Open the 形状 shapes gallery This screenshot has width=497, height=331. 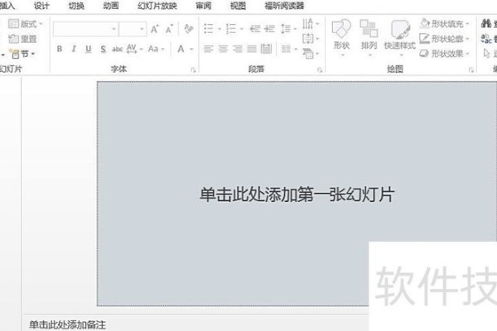pyautogui.click(x=341, y=37)
